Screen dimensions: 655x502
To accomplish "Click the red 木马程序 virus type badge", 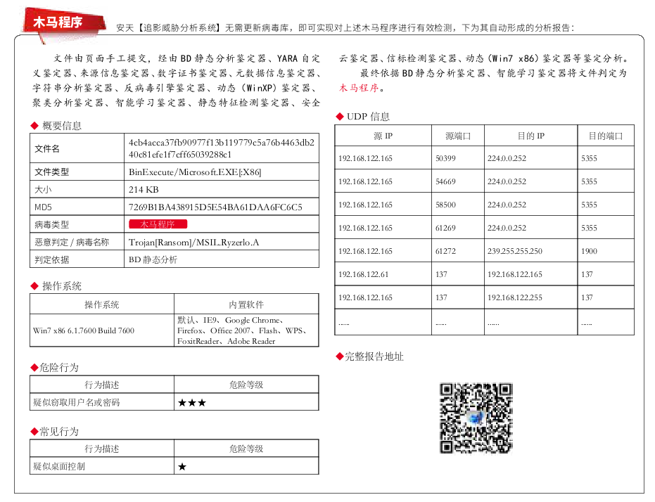I will pyautogui.click(x=158, y=224).
